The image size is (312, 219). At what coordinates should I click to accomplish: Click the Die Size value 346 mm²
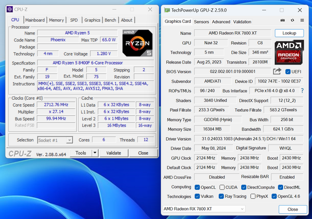tap(260, 53)
